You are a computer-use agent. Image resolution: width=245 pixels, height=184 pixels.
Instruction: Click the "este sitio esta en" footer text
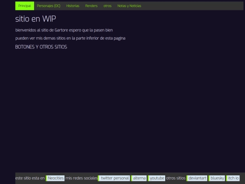[30, 178]
